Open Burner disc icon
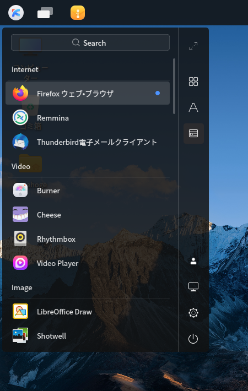Screen dimensions: 248x391 pos(20,190)
